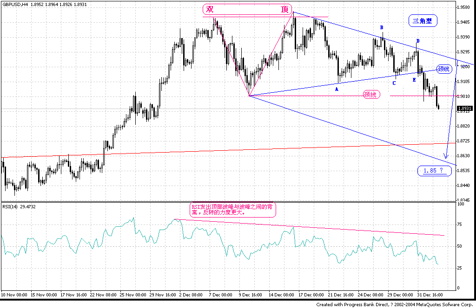Image resolution: width=476 pixels, height=308 pixels.
Task: Select wave label E on chart
Action: point(414,80)
